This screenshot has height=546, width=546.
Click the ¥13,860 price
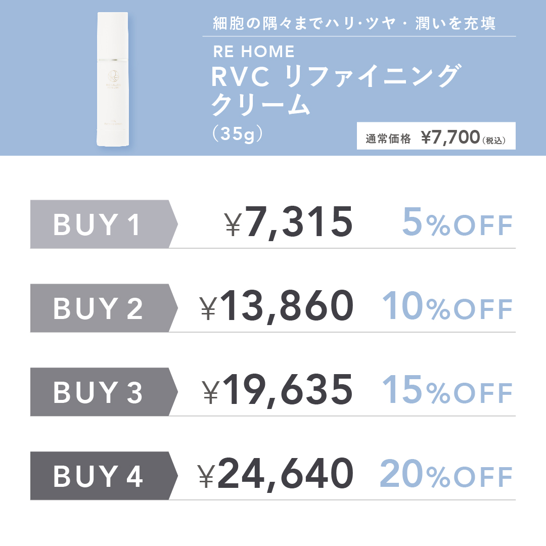tap(276, 306)
